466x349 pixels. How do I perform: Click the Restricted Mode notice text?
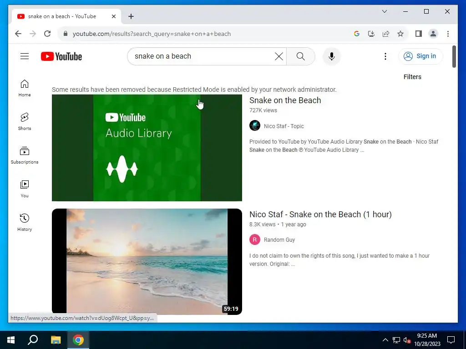pos(194,90)
